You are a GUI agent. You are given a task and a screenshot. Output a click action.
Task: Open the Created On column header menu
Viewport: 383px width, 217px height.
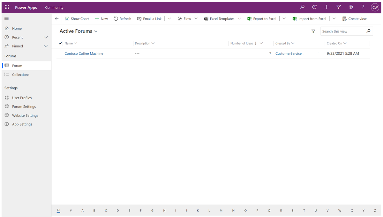pos(336,43)
